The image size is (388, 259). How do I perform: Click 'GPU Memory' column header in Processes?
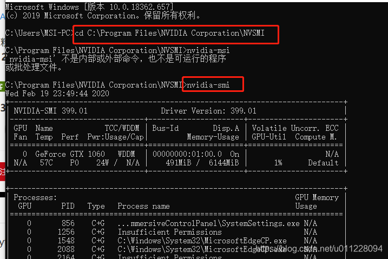(x=317, y=197)
